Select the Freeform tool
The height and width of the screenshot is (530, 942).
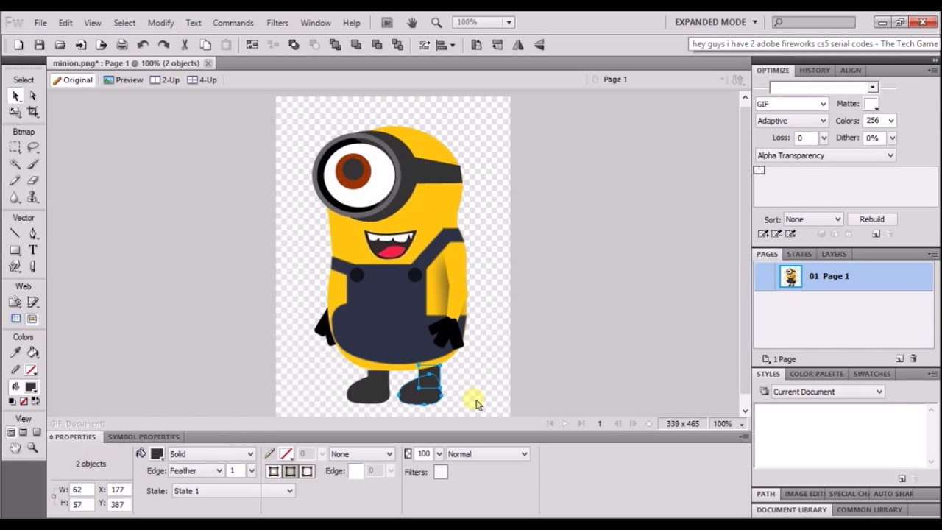click(15, 266)
